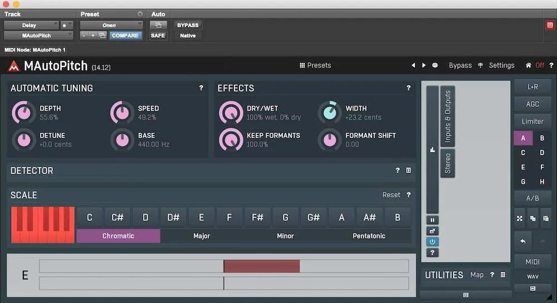Select the Minor scale tab
This screenshot has width=557, height=303.
285,236
